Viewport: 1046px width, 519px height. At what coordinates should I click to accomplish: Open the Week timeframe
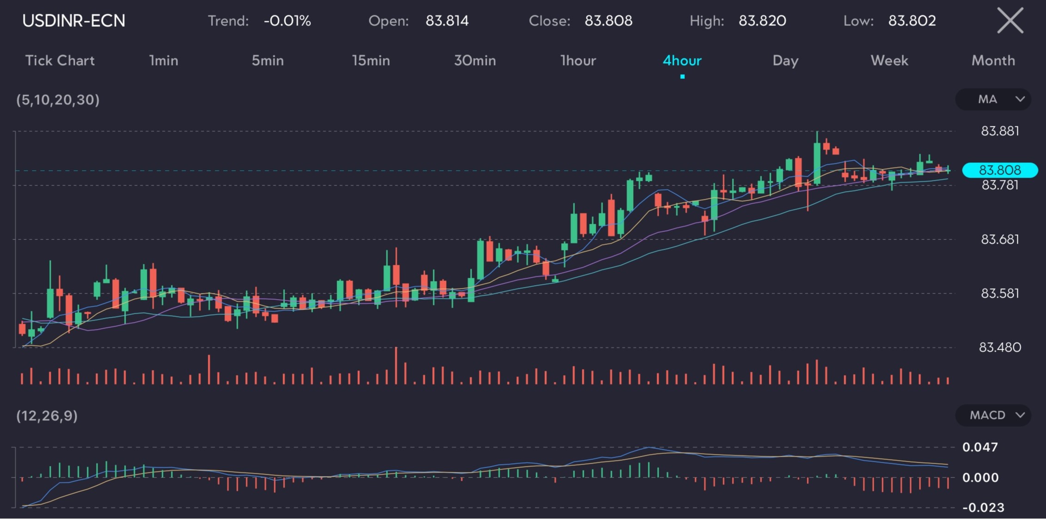889,60
